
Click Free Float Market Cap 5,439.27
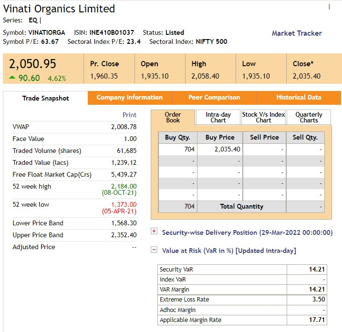click(124, 174)
